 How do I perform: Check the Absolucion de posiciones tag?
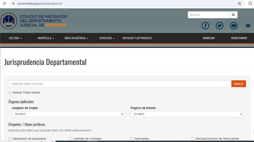click(10, 139)
